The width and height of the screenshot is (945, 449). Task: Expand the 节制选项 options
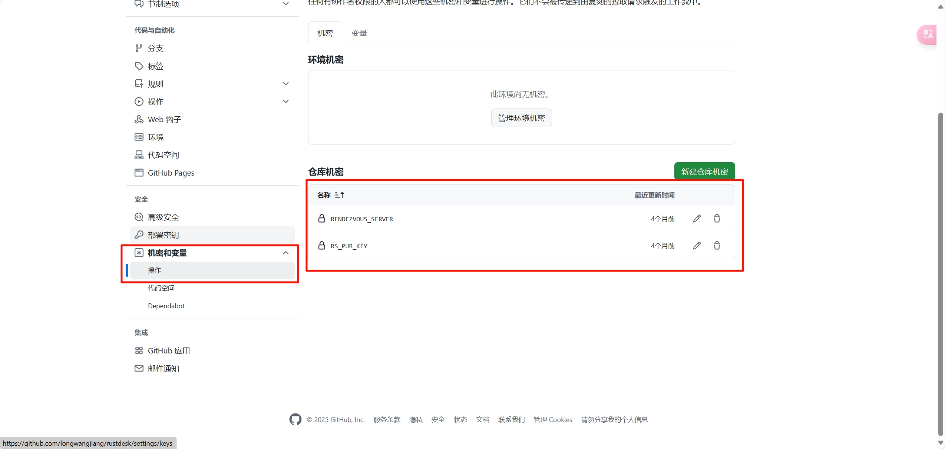click(285, 4)
